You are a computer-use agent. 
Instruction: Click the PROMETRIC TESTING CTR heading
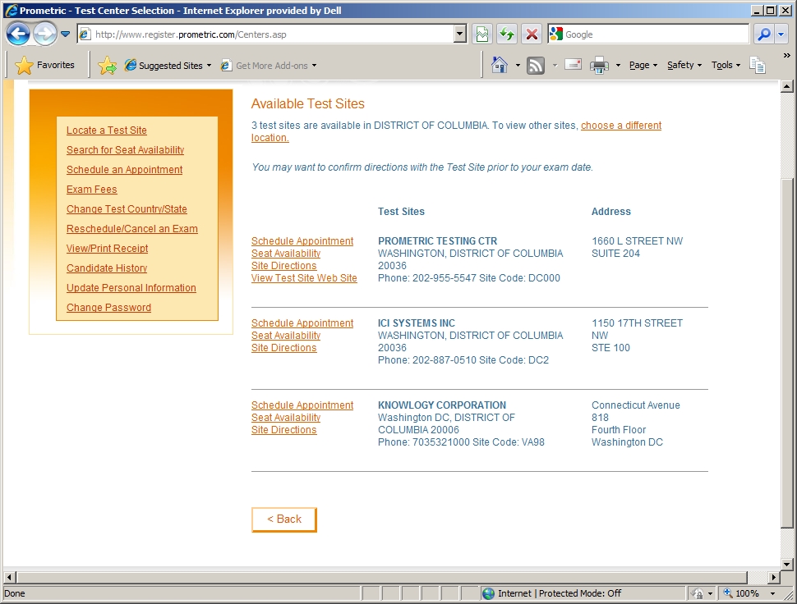click(438, 241)
